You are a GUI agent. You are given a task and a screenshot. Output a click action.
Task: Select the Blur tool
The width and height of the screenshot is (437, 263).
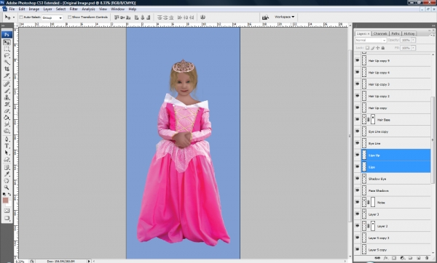coord(7,124)
